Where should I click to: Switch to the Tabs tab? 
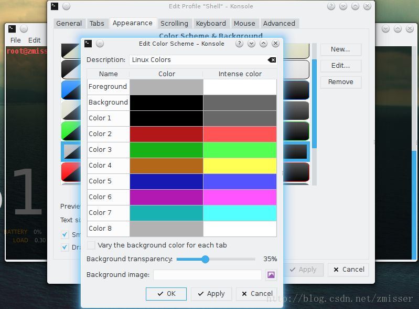click(x=96, y=24)
